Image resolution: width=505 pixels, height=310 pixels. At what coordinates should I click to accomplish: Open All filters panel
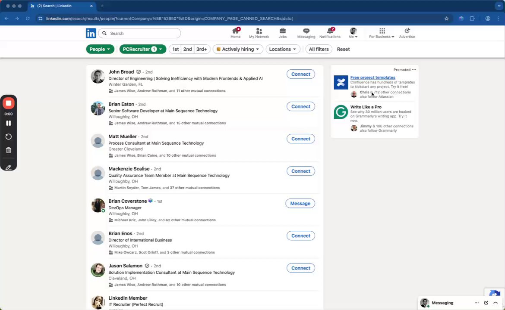click(x=319, y=49)
